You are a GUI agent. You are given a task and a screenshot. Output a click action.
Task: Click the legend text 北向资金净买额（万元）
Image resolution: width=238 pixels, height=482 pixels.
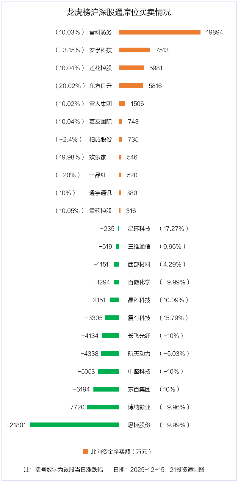[121, 452]
